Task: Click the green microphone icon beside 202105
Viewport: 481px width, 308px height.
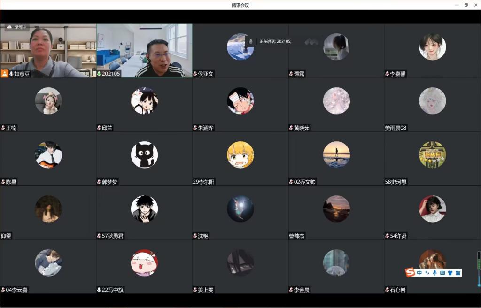Action: (99, 74)
